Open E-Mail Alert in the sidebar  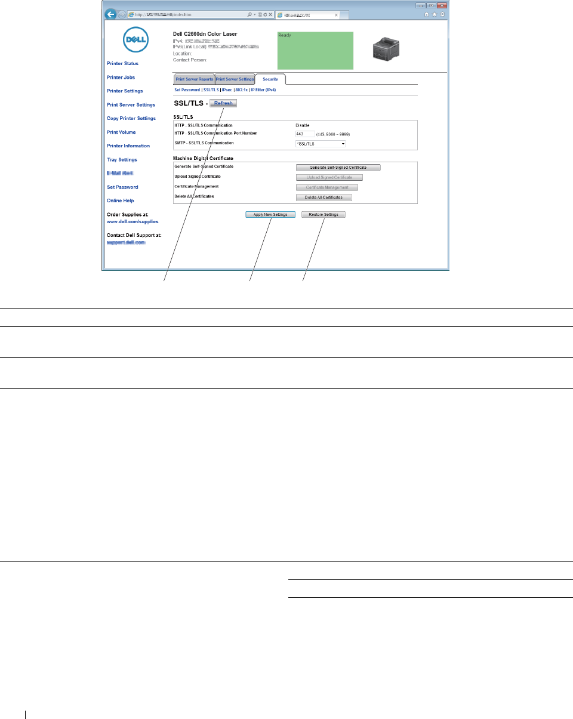[119, 173]
